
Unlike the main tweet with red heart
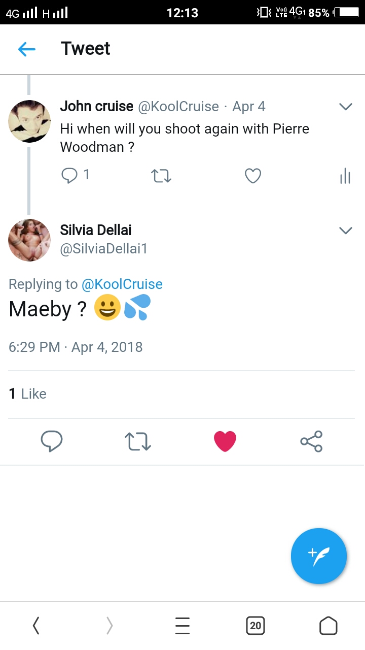point(225,441)
